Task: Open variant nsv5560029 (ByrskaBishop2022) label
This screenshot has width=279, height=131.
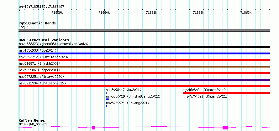Action: click(133, 96)
